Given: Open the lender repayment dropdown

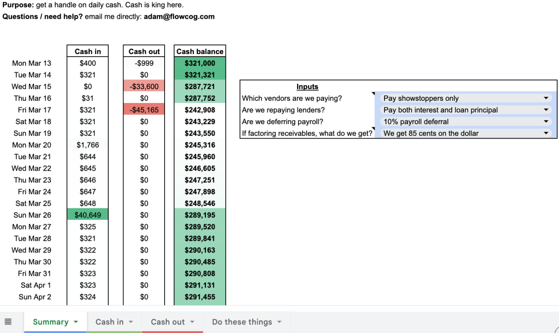Looking at the screenshot, I should 546,109.
